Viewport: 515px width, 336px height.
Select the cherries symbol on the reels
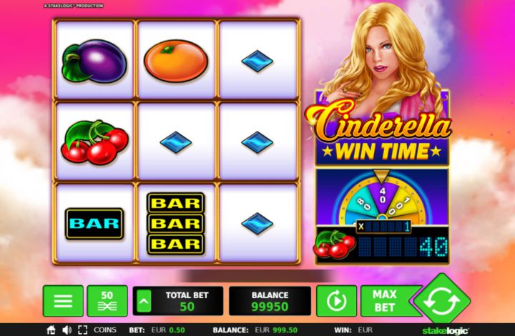point(94,142)
